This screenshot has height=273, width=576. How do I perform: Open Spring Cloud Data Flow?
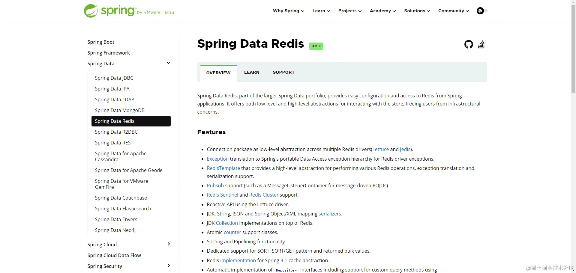114,255
